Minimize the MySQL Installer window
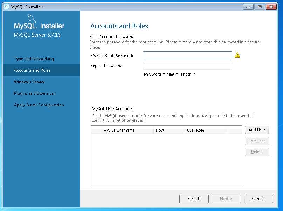Viewport: 283px width, 211px height. 248,7
